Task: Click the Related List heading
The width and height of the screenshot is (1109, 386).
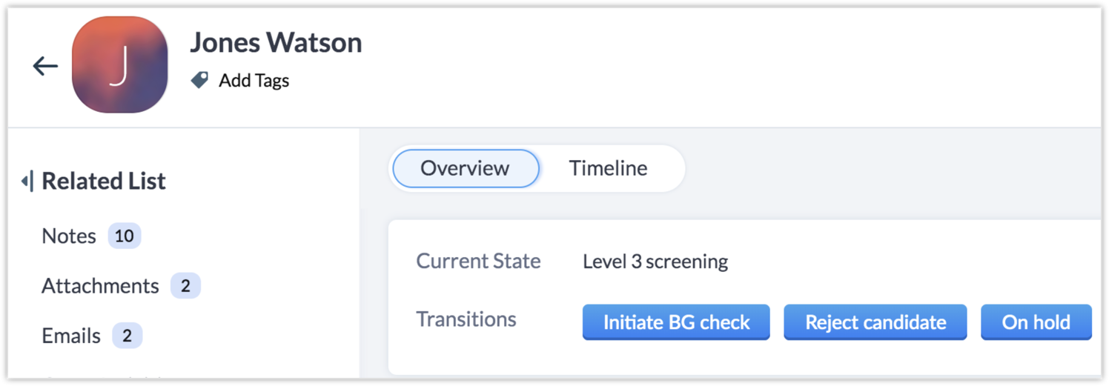Action: coord(104,181)
